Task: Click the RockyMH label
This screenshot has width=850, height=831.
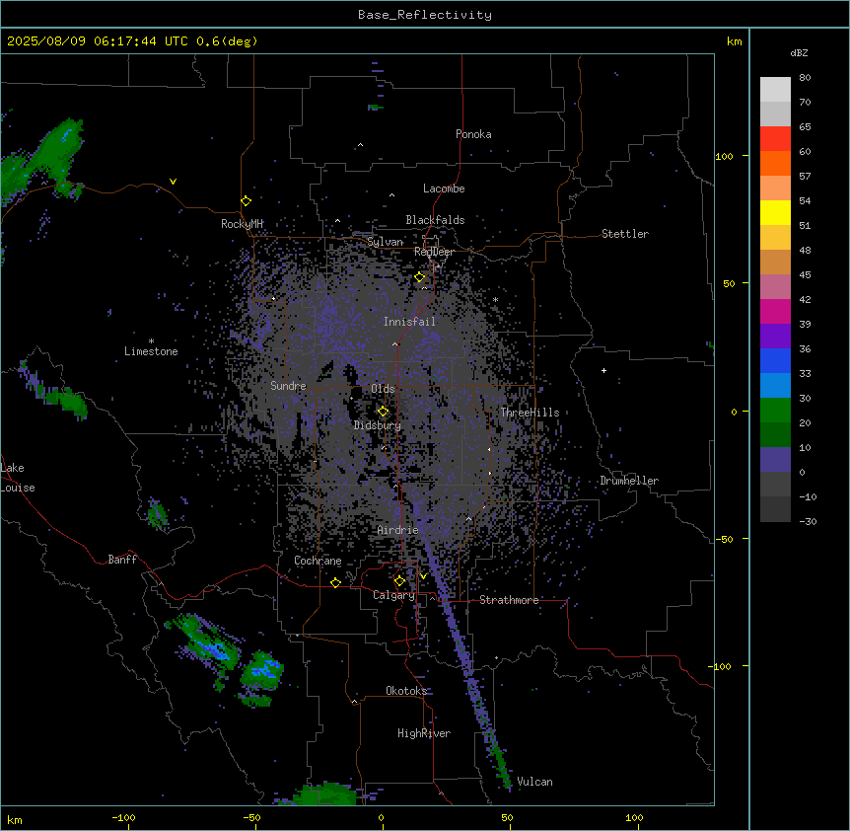Action: pos(242,224)
